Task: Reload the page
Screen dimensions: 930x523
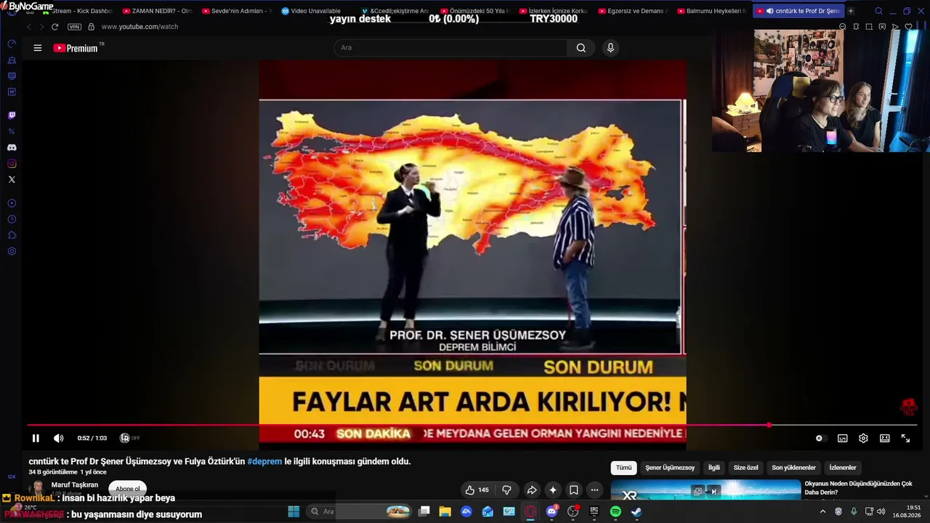Action: coord(54,27)
